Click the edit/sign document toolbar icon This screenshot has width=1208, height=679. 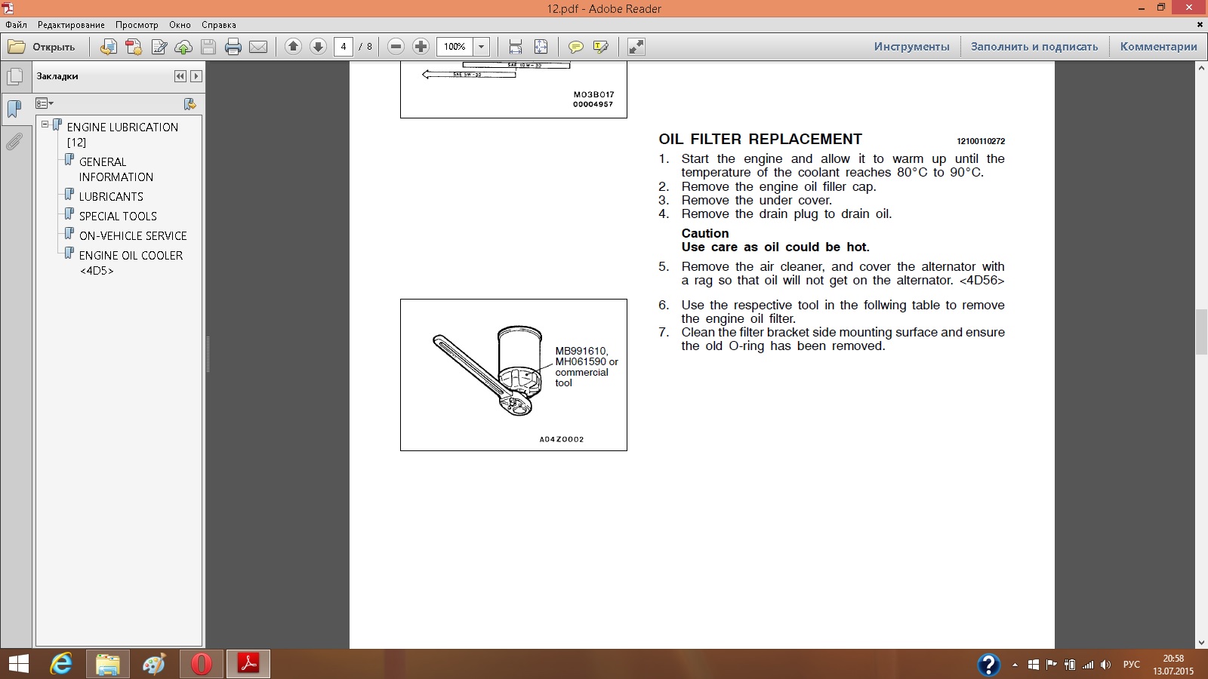159,47
